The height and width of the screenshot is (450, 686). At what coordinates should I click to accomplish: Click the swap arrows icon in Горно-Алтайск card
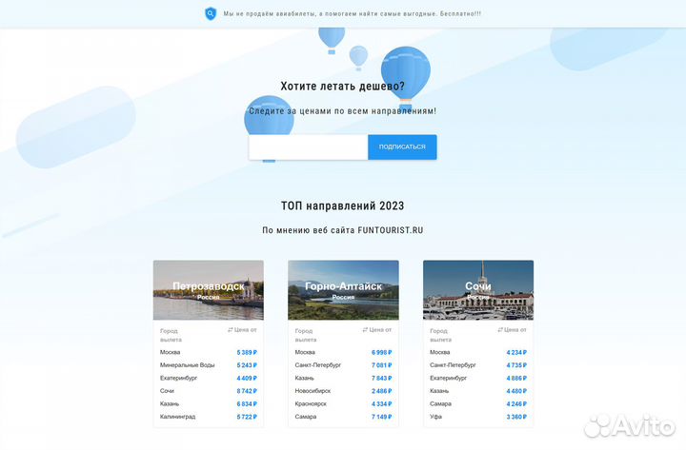[x=365, y=330]
